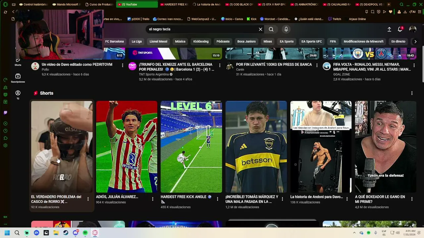Image resolution: width=424 pixels, height=238 pixels.
Task: Open the Trello bookmark
Action: (138, 19)
